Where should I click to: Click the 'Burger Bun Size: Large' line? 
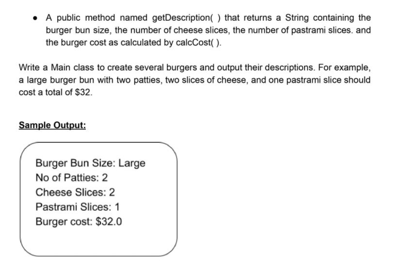click(x=90, y=163)
